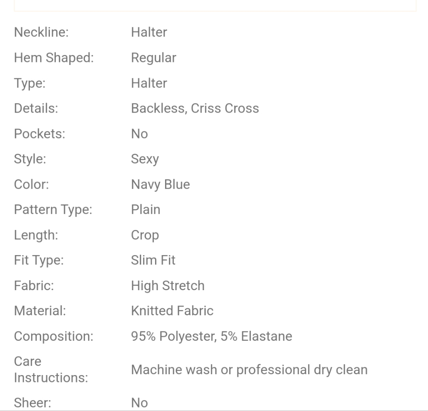
Task: Select the Halter value beside Type
Action: 149,83
